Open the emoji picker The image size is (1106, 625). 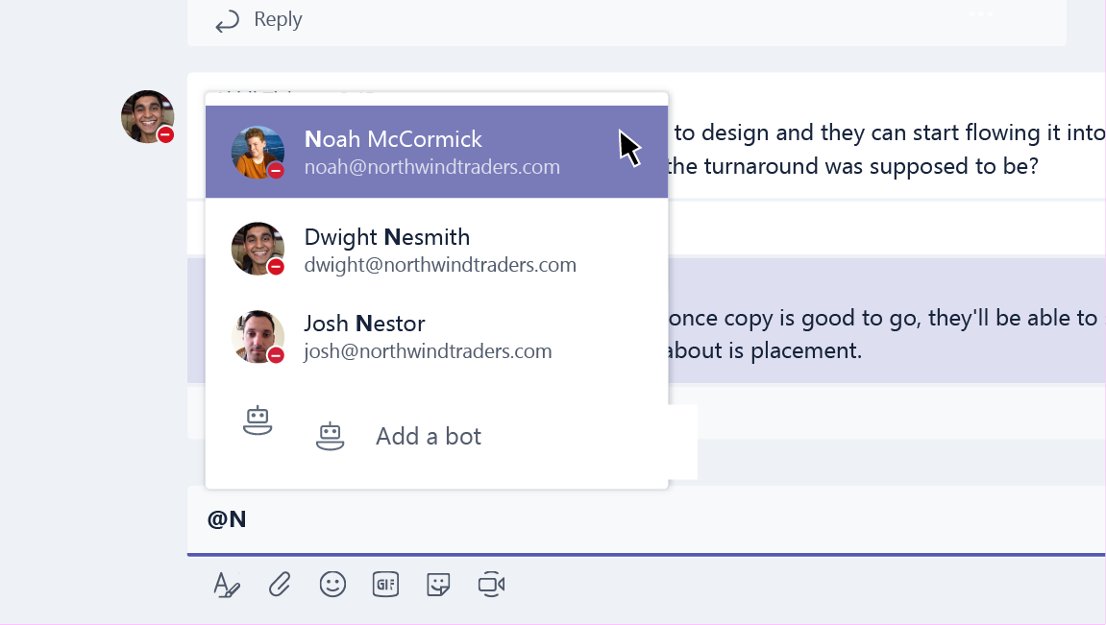point(332,584)
